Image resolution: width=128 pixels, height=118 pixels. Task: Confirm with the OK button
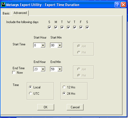point(46,107)
